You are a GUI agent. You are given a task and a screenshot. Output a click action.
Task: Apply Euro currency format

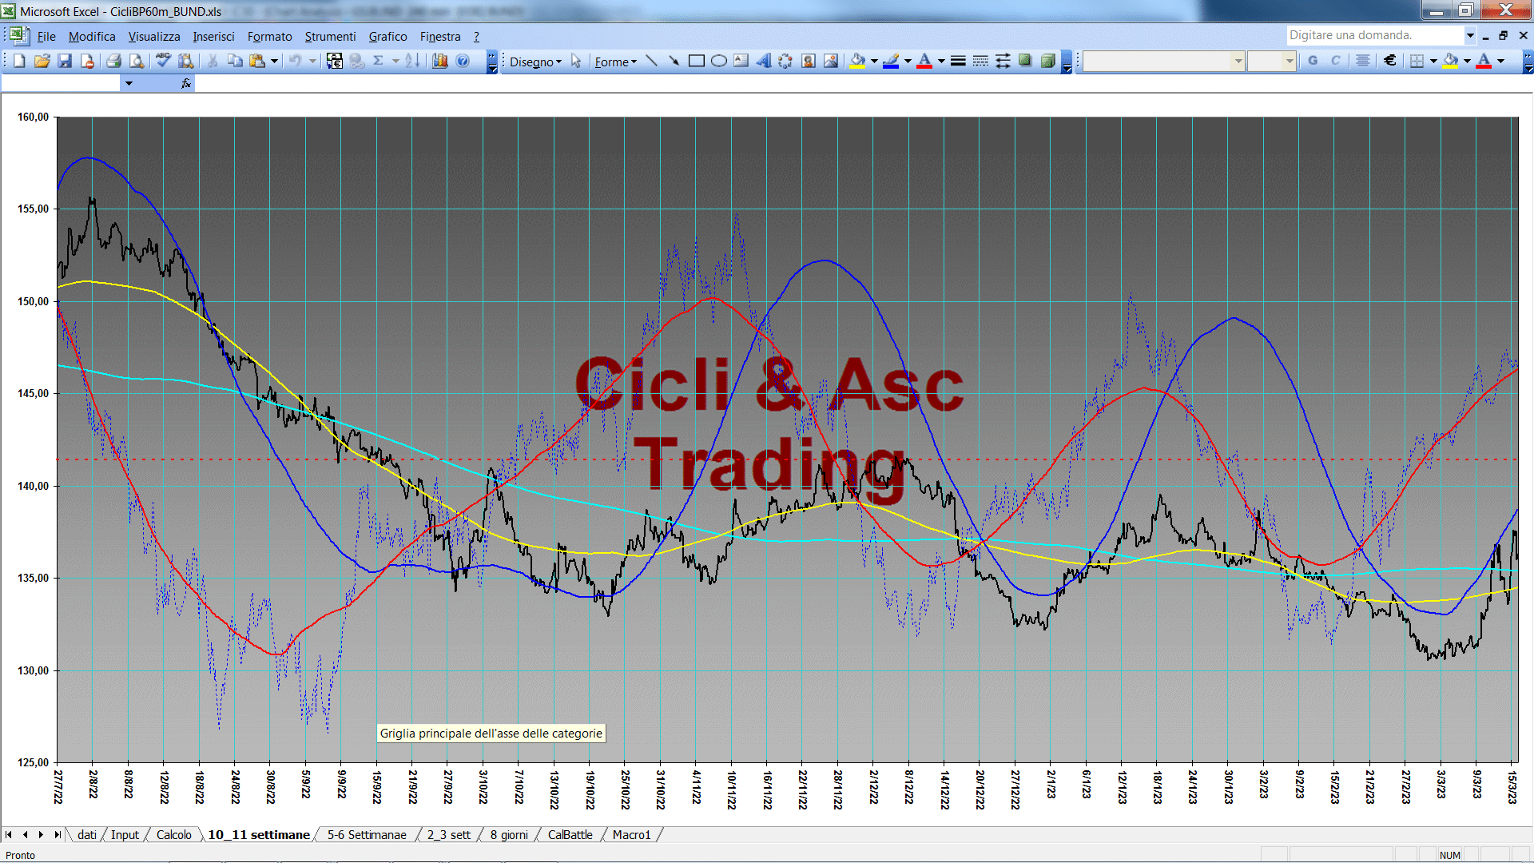click(x=1390, y=61)
